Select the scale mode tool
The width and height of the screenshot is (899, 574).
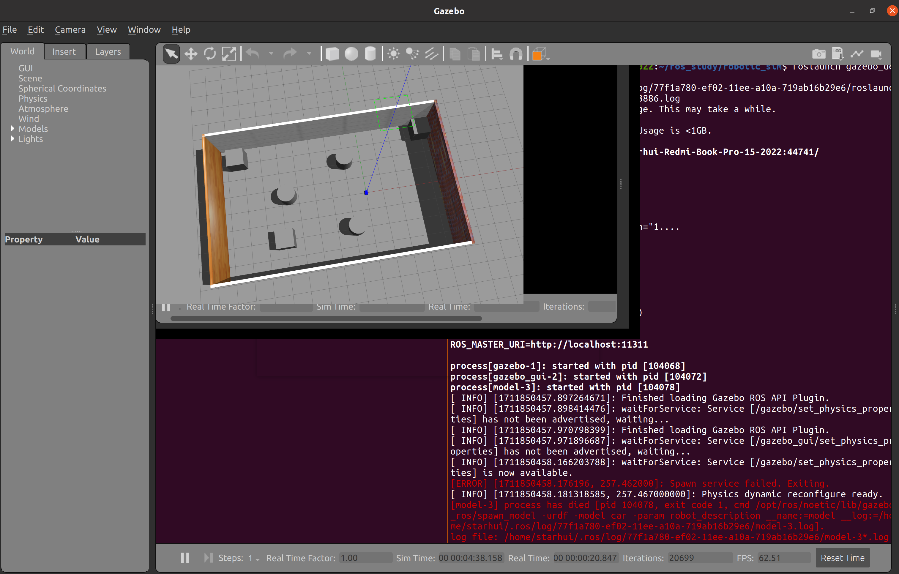(x=229, y=54)
